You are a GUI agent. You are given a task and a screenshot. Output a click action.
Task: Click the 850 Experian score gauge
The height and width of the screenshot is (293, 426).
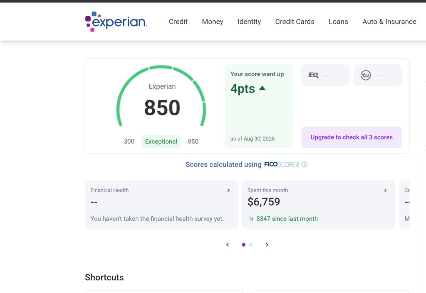161,96
